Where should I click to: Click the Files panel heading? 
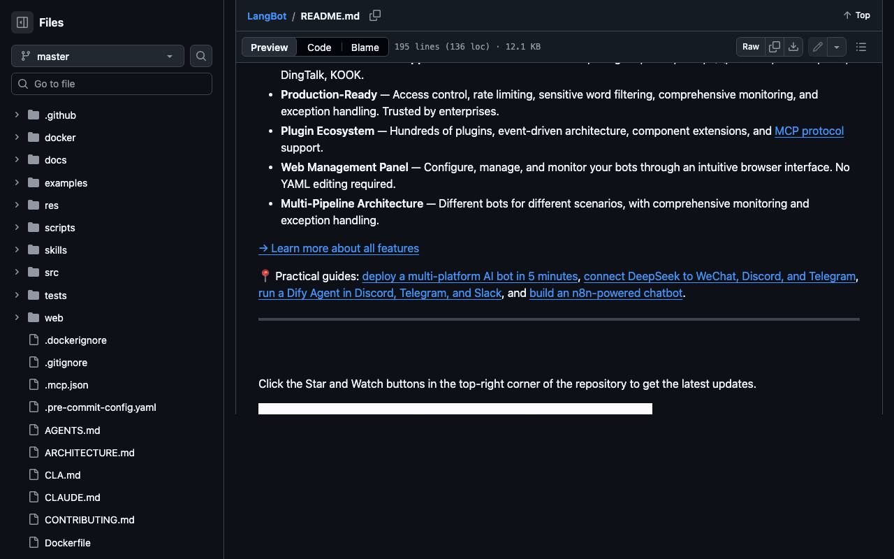(x=51, y=22)
